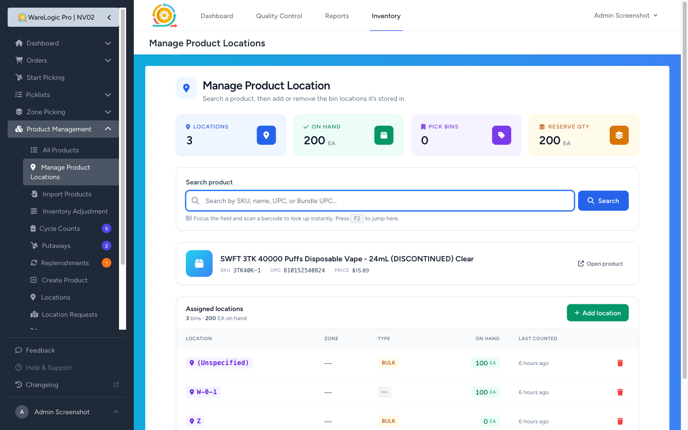Viewport: 688px width, 430px height.
Task: Open the Changelog link
Action: [42, 385]
